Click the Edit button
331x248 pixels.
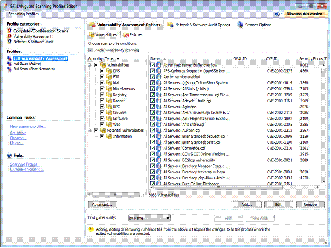click(x=278, y=204)
